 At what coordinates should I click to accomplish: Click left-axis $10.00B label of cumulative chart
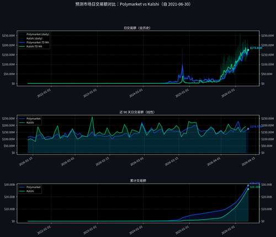(9, 209)
